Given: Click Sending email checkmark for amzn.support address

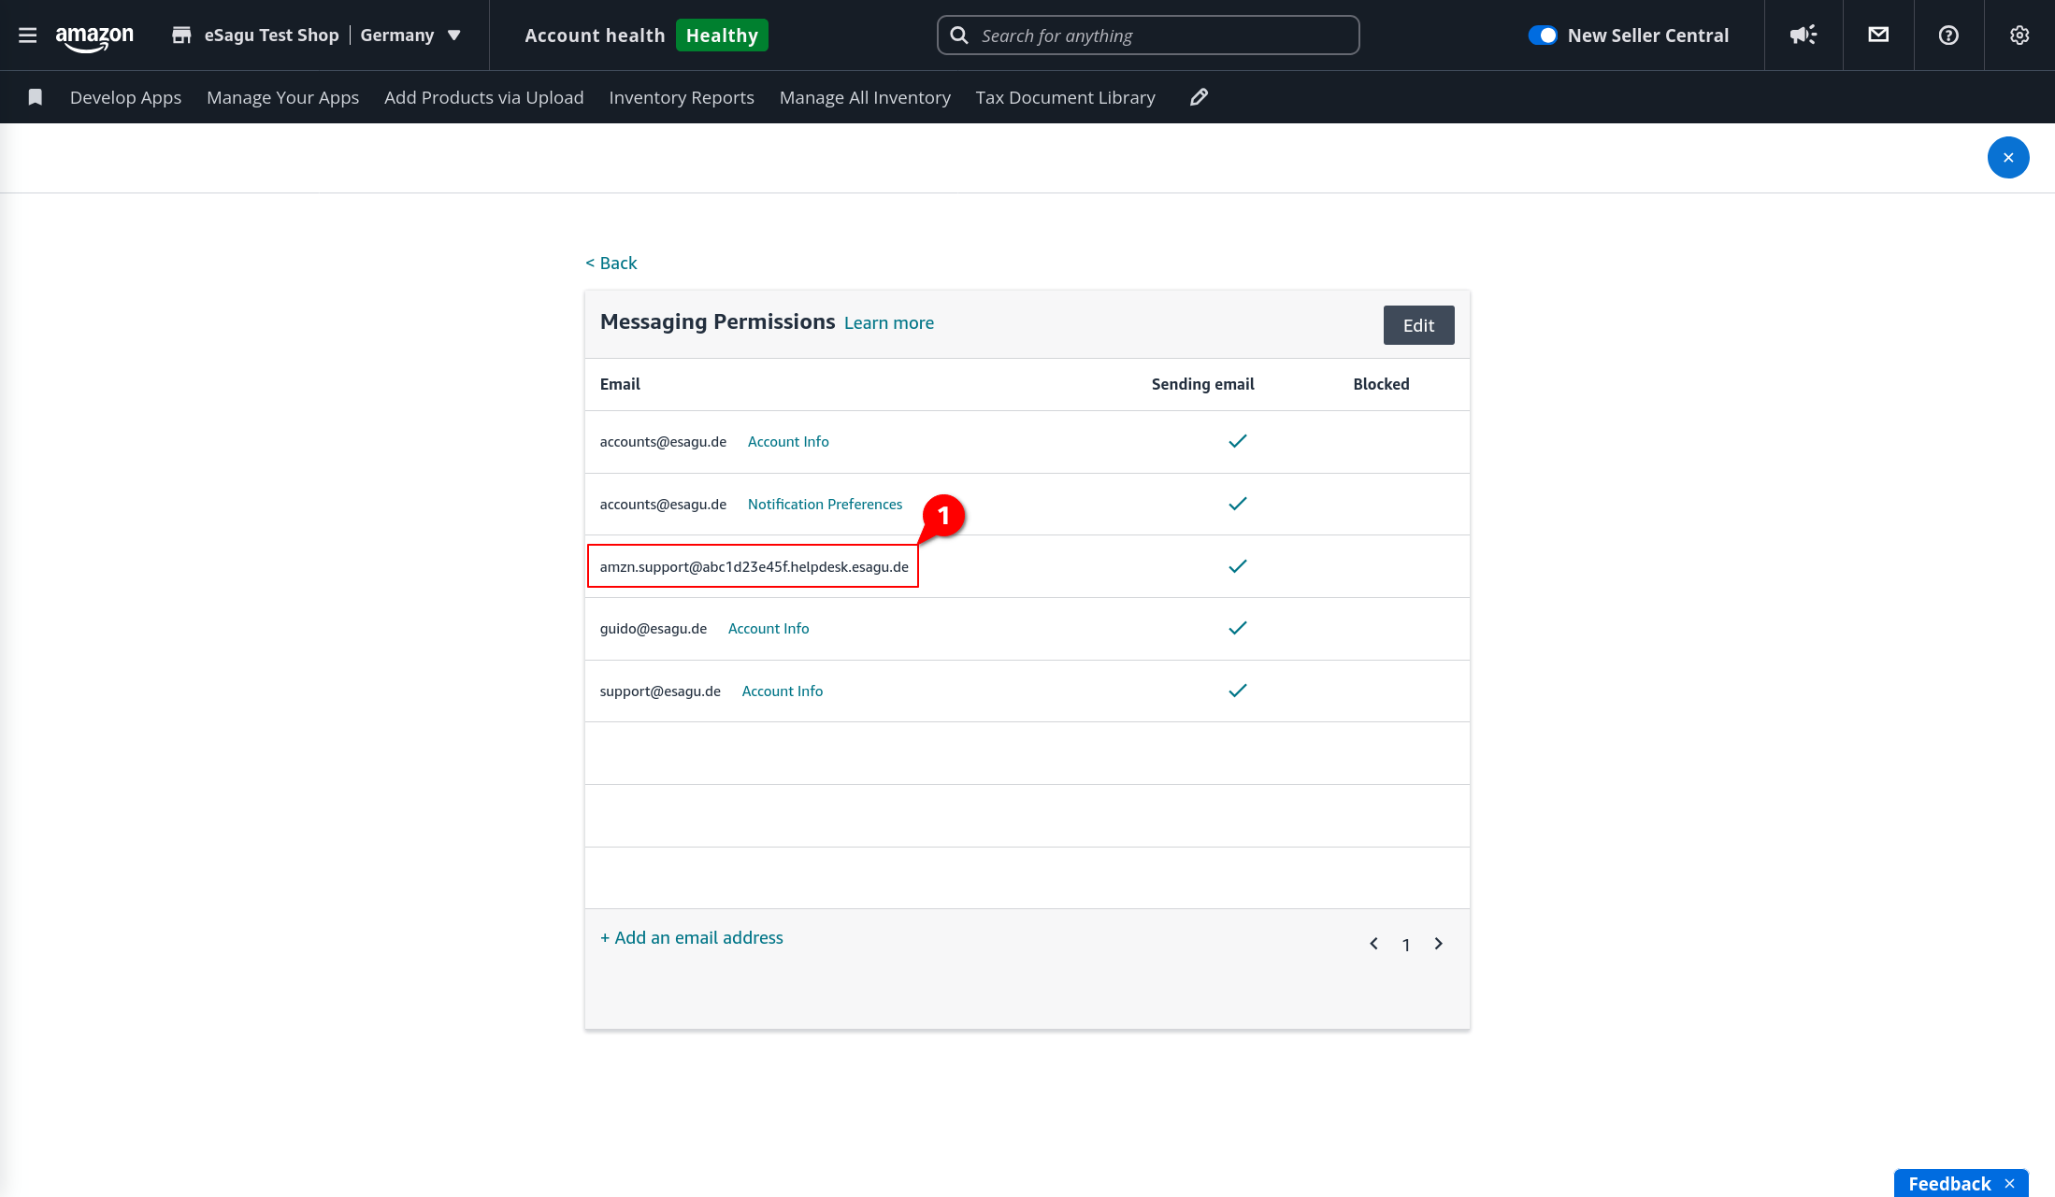Looking at the screenshot, I should 1237,566.
